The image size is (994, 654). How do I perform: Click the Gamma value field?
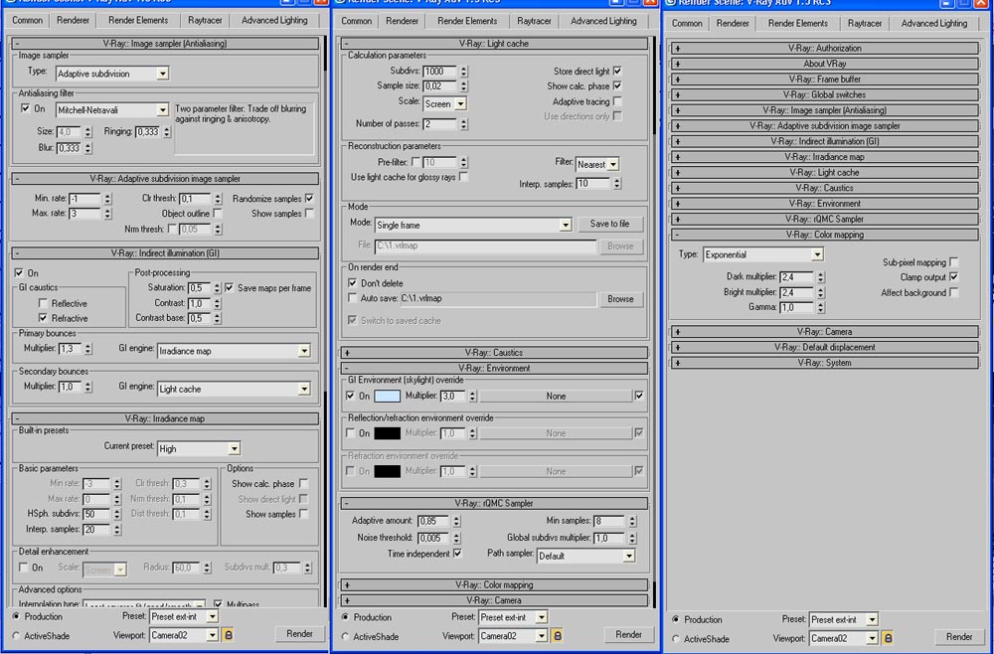click(797, 307)
